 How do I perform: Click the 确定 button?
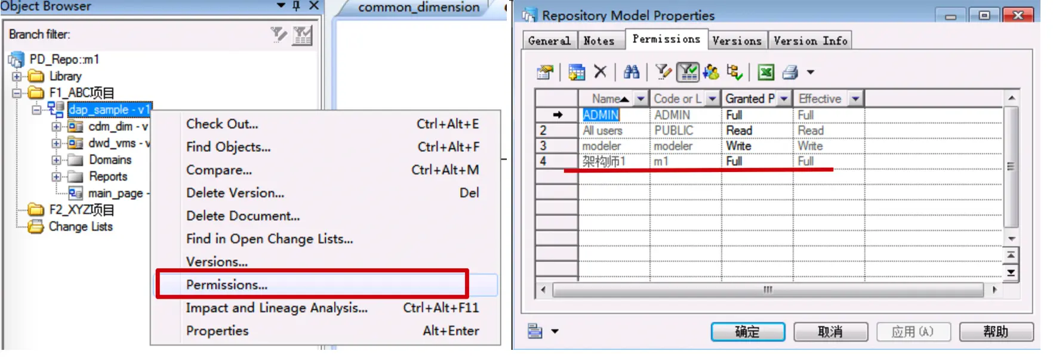point(748,332)
